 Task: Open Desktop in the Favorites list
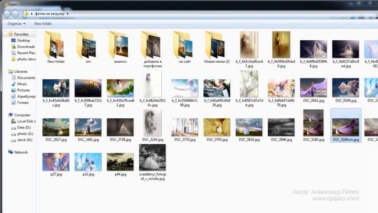(x=24, y=41)
